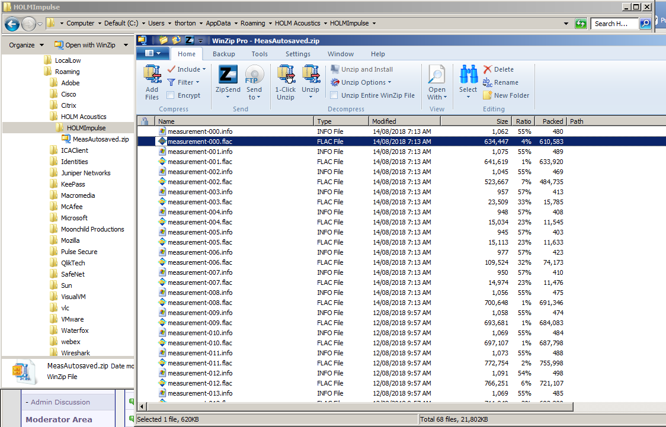This screenshot has width=666, height=427.
Task: Click the Search HOLMImpulse input field
Action: point(614,24)
